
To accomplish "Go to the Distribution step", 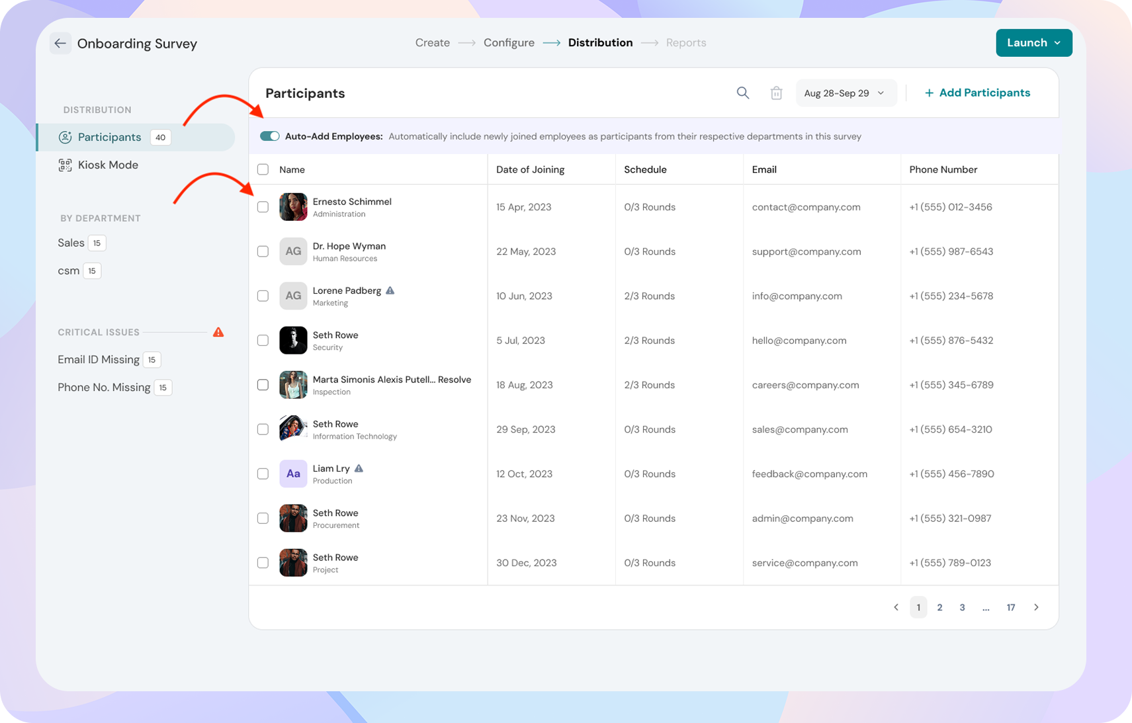I will point(600,43).
